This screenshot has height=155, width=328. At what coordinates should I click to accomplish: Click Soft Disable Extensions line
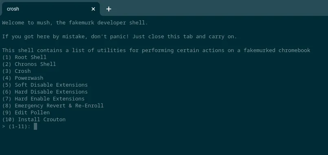point(45,85)
